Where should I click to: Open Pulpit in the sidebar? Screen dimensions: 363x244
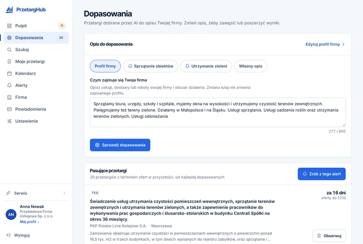coord(36,26)
